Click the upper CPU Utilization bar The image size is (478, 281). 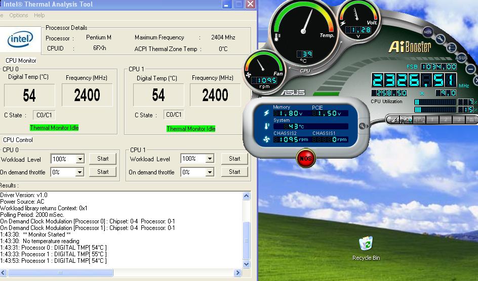tap(435, 102)
